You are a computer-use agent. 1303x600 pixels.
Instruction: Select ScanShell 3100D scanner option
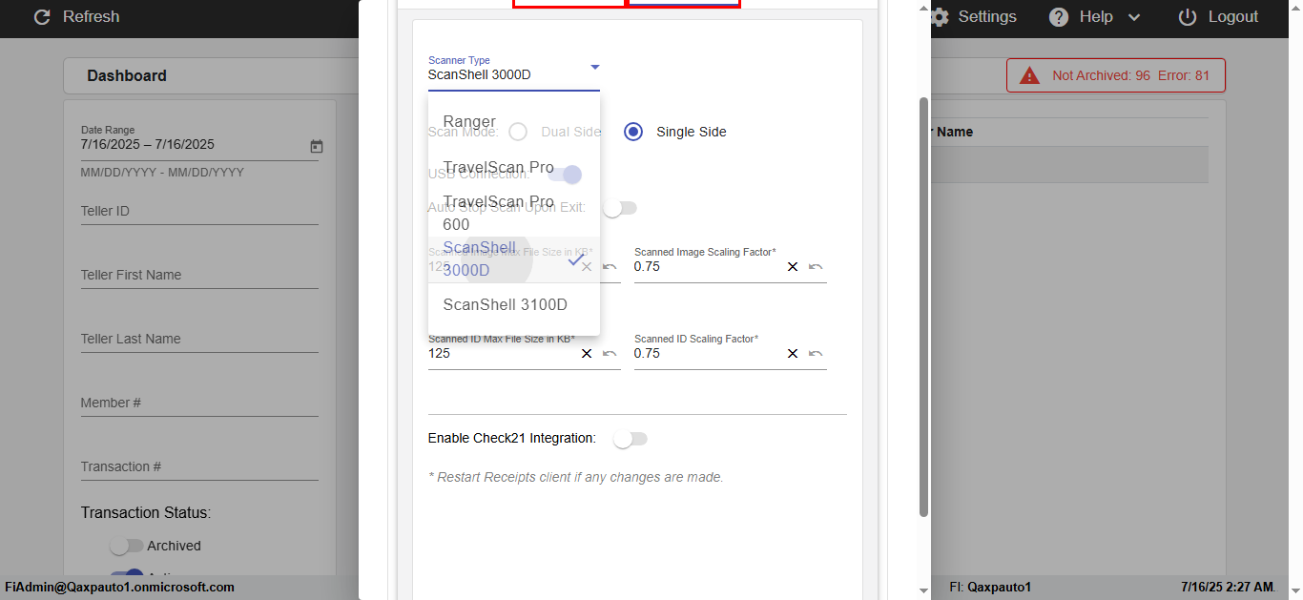tap(514, 305)
